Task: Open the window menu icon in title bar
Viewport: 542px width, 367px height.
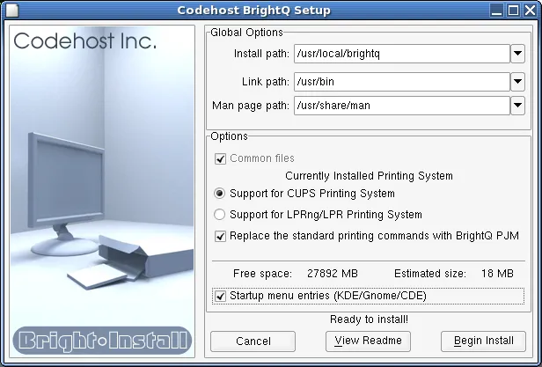Action: (x=11, y=11)
